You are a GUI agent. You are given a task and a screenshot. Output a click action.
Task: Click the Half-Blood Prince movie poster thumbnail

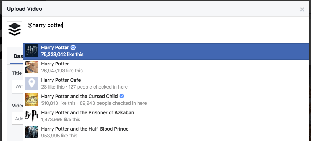coord(32,132)
